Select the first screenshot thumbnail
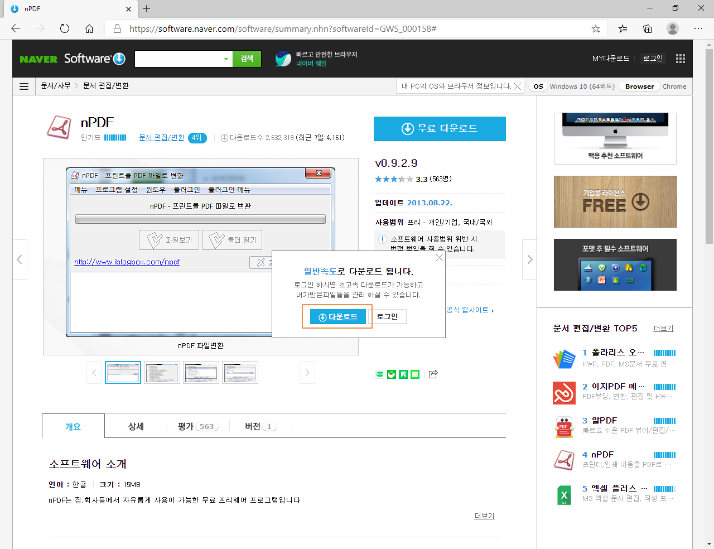Screen dimensions: 714x549 [123, 373]
